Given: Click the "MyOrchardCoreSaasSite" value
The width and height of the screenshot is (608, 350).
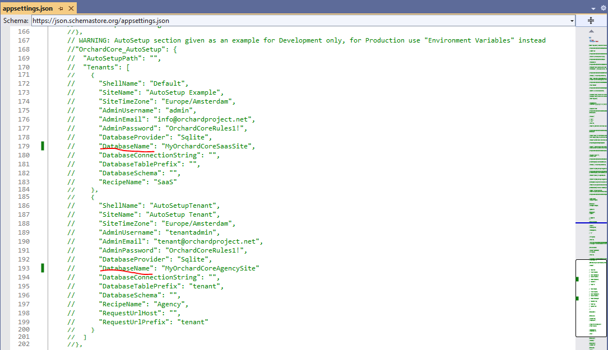Looking at the screenshot, I should tap(206, 146).
